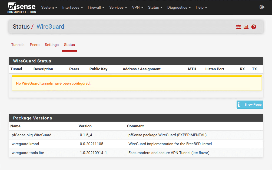Click the Public Key column header
The width and height of the screenshot is (272, 170).
click(x=98, y=69)
